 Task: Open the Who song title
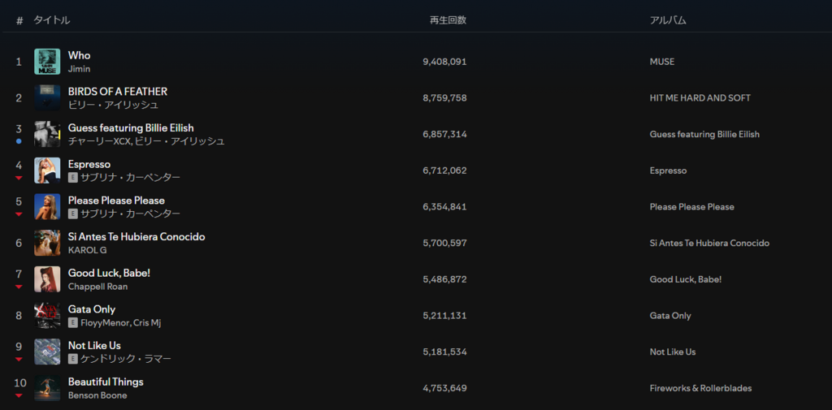(79, 55)
